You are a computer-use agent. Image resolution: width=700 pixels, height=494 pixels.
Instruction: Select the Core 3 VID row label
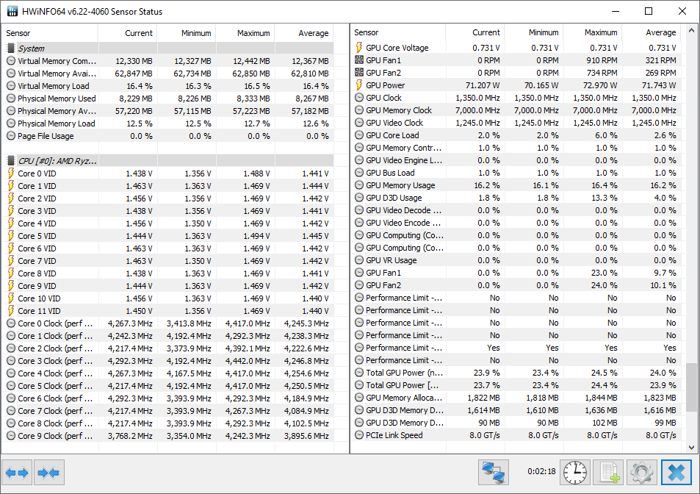pyautogui.click(x=37, y=211)
